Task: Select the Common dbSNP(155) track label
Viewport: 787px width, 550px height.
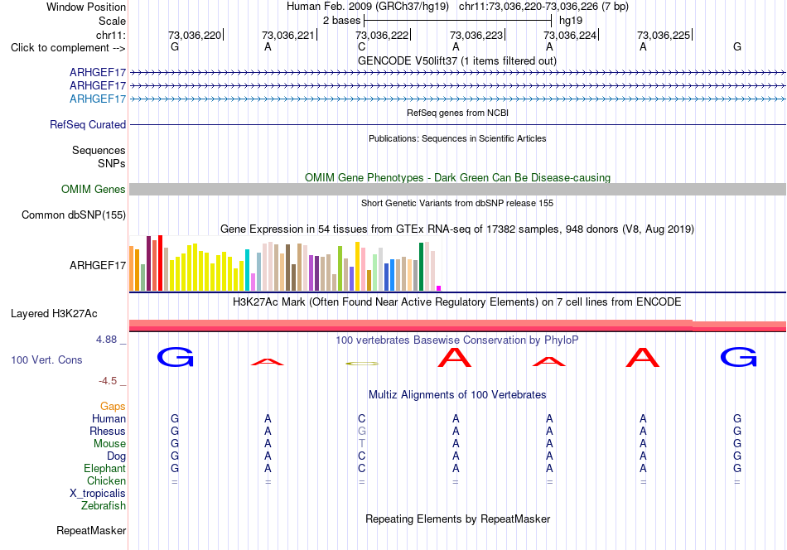Action: tap(74, 215)
